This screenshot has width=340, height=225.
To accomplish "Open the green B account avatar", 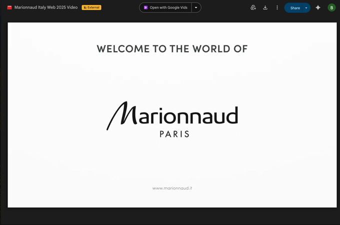I will pos(331,7).
